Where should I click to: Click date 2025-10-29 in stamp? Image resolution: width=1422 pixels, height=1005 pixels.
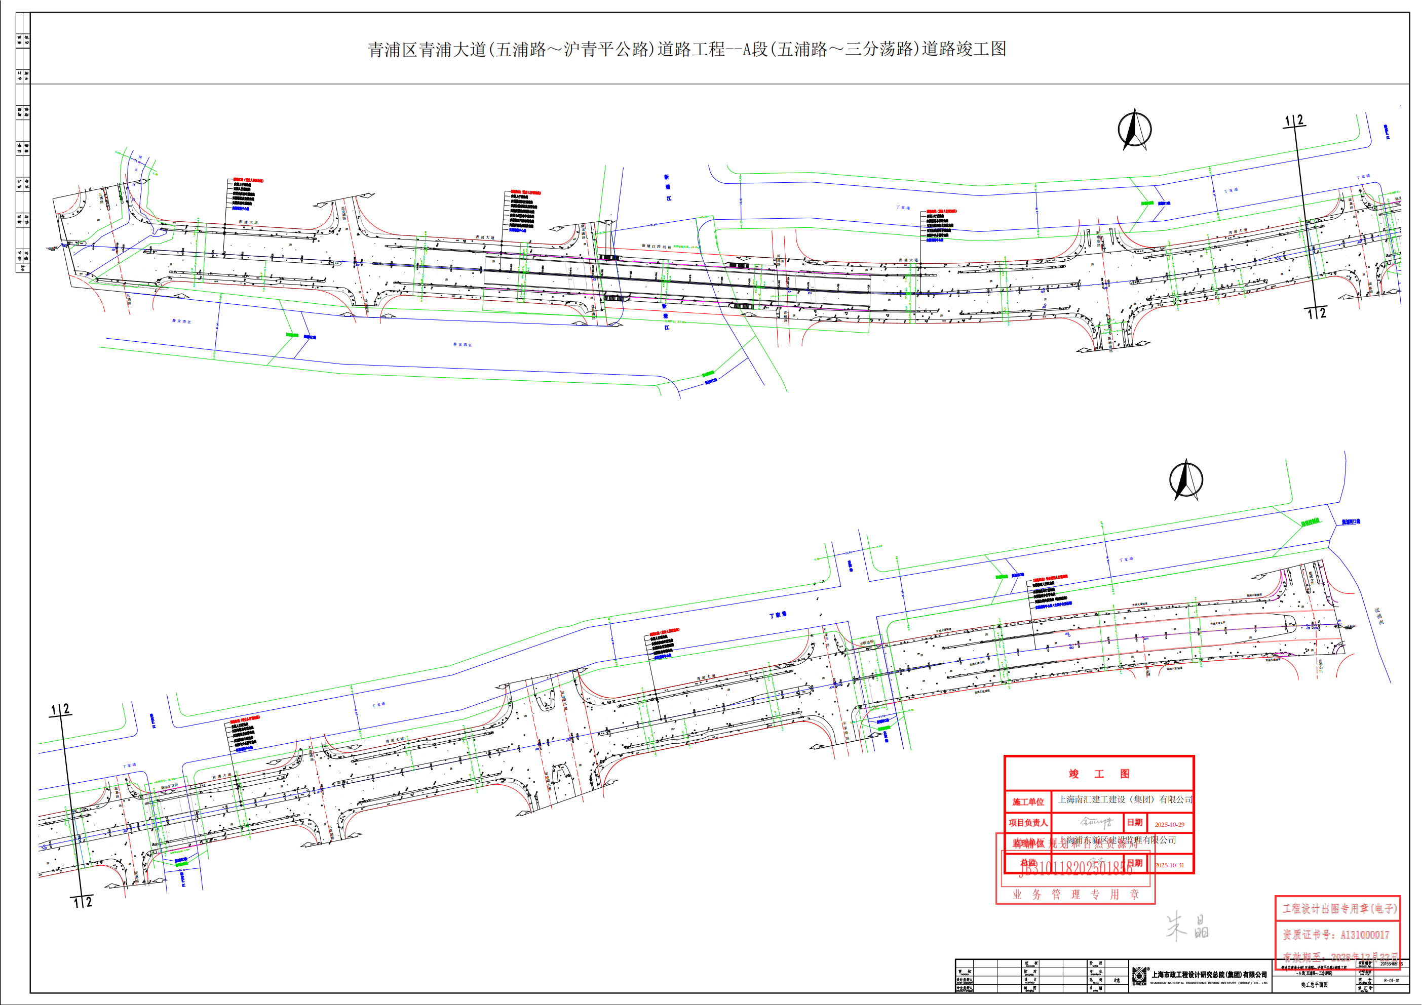(x=1169, y=824)
